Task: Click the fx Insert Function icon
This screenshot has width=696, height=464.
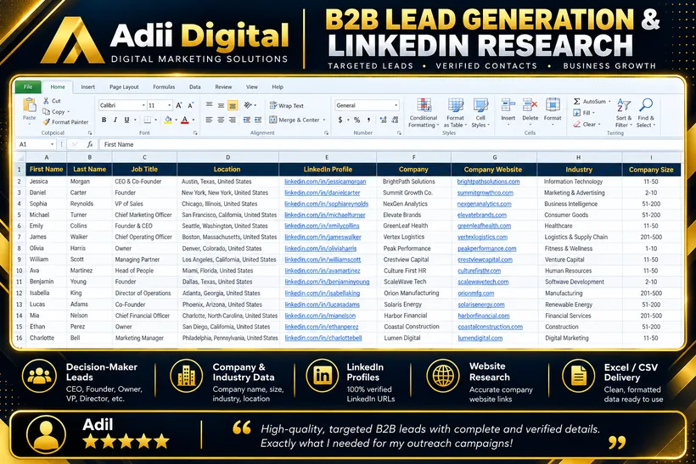Action: [90, 144]
